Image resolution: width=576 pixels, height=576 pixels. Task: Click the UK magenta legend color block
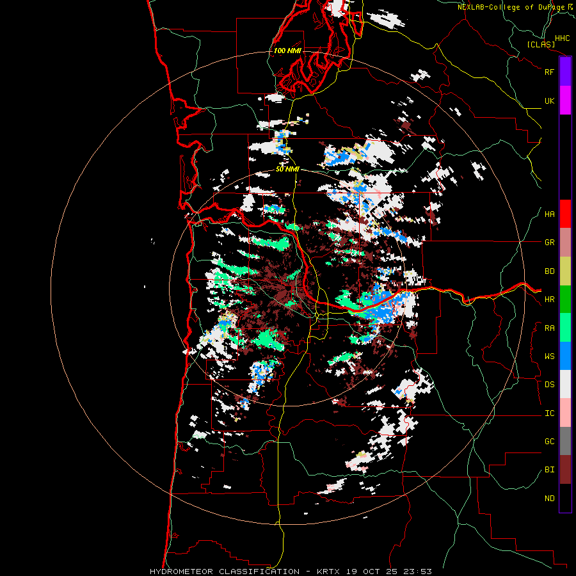[565, 100]
